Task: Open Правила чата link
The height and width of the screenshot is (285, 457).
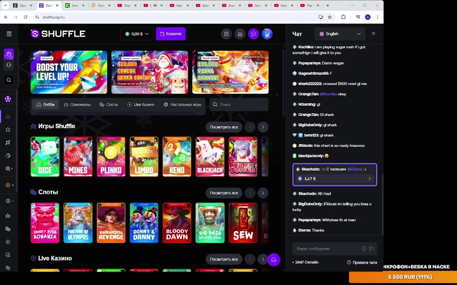Action: pos(362,262)
